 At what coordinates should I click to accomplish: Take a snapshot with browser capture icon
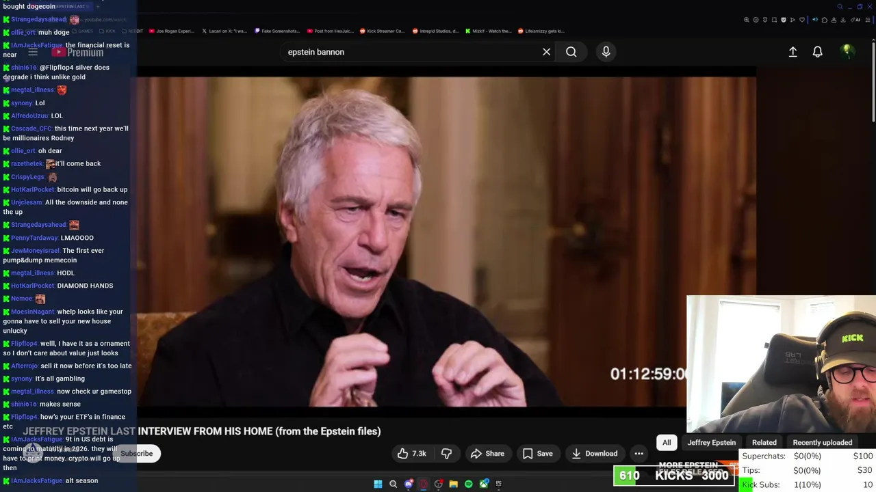tap(774, 20)
